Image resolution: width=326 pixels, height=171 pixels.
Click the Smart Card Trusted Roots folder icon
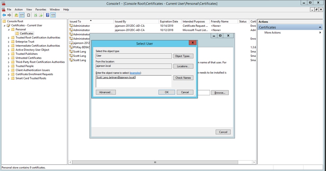(x=13, y=78)
